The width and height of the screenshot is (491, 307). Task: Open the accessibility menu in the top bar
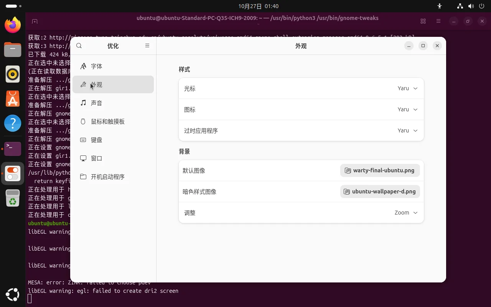tap(440, 6)
